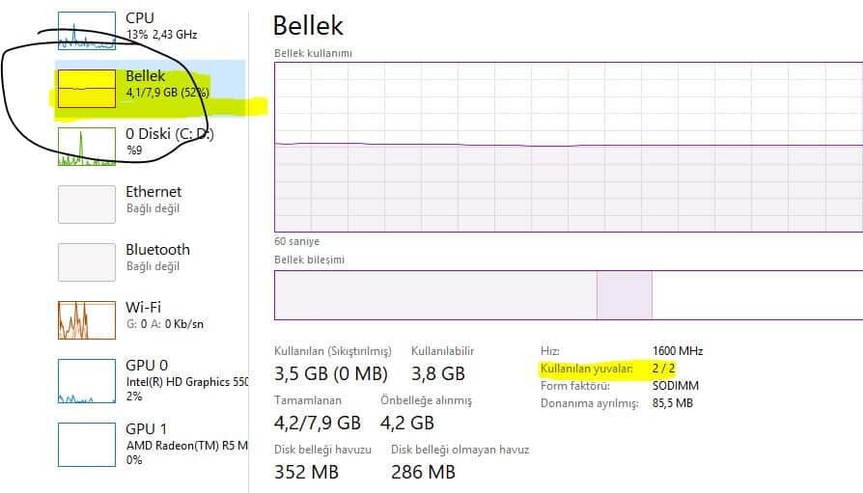Select CPU in the performance sidebar
The width and height of the screenshot is (863, 493).
140,18
